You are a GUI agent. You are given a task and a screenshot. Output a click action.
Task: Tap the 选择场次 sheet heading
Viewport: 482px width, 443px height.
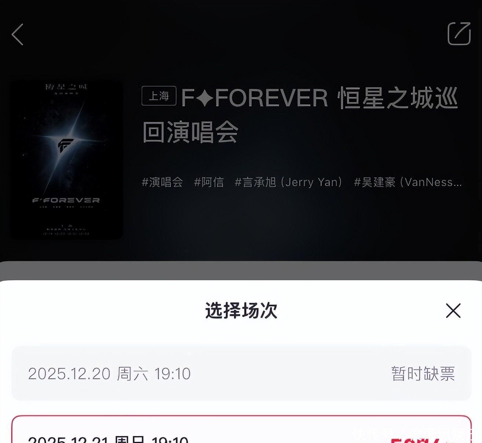241,311
